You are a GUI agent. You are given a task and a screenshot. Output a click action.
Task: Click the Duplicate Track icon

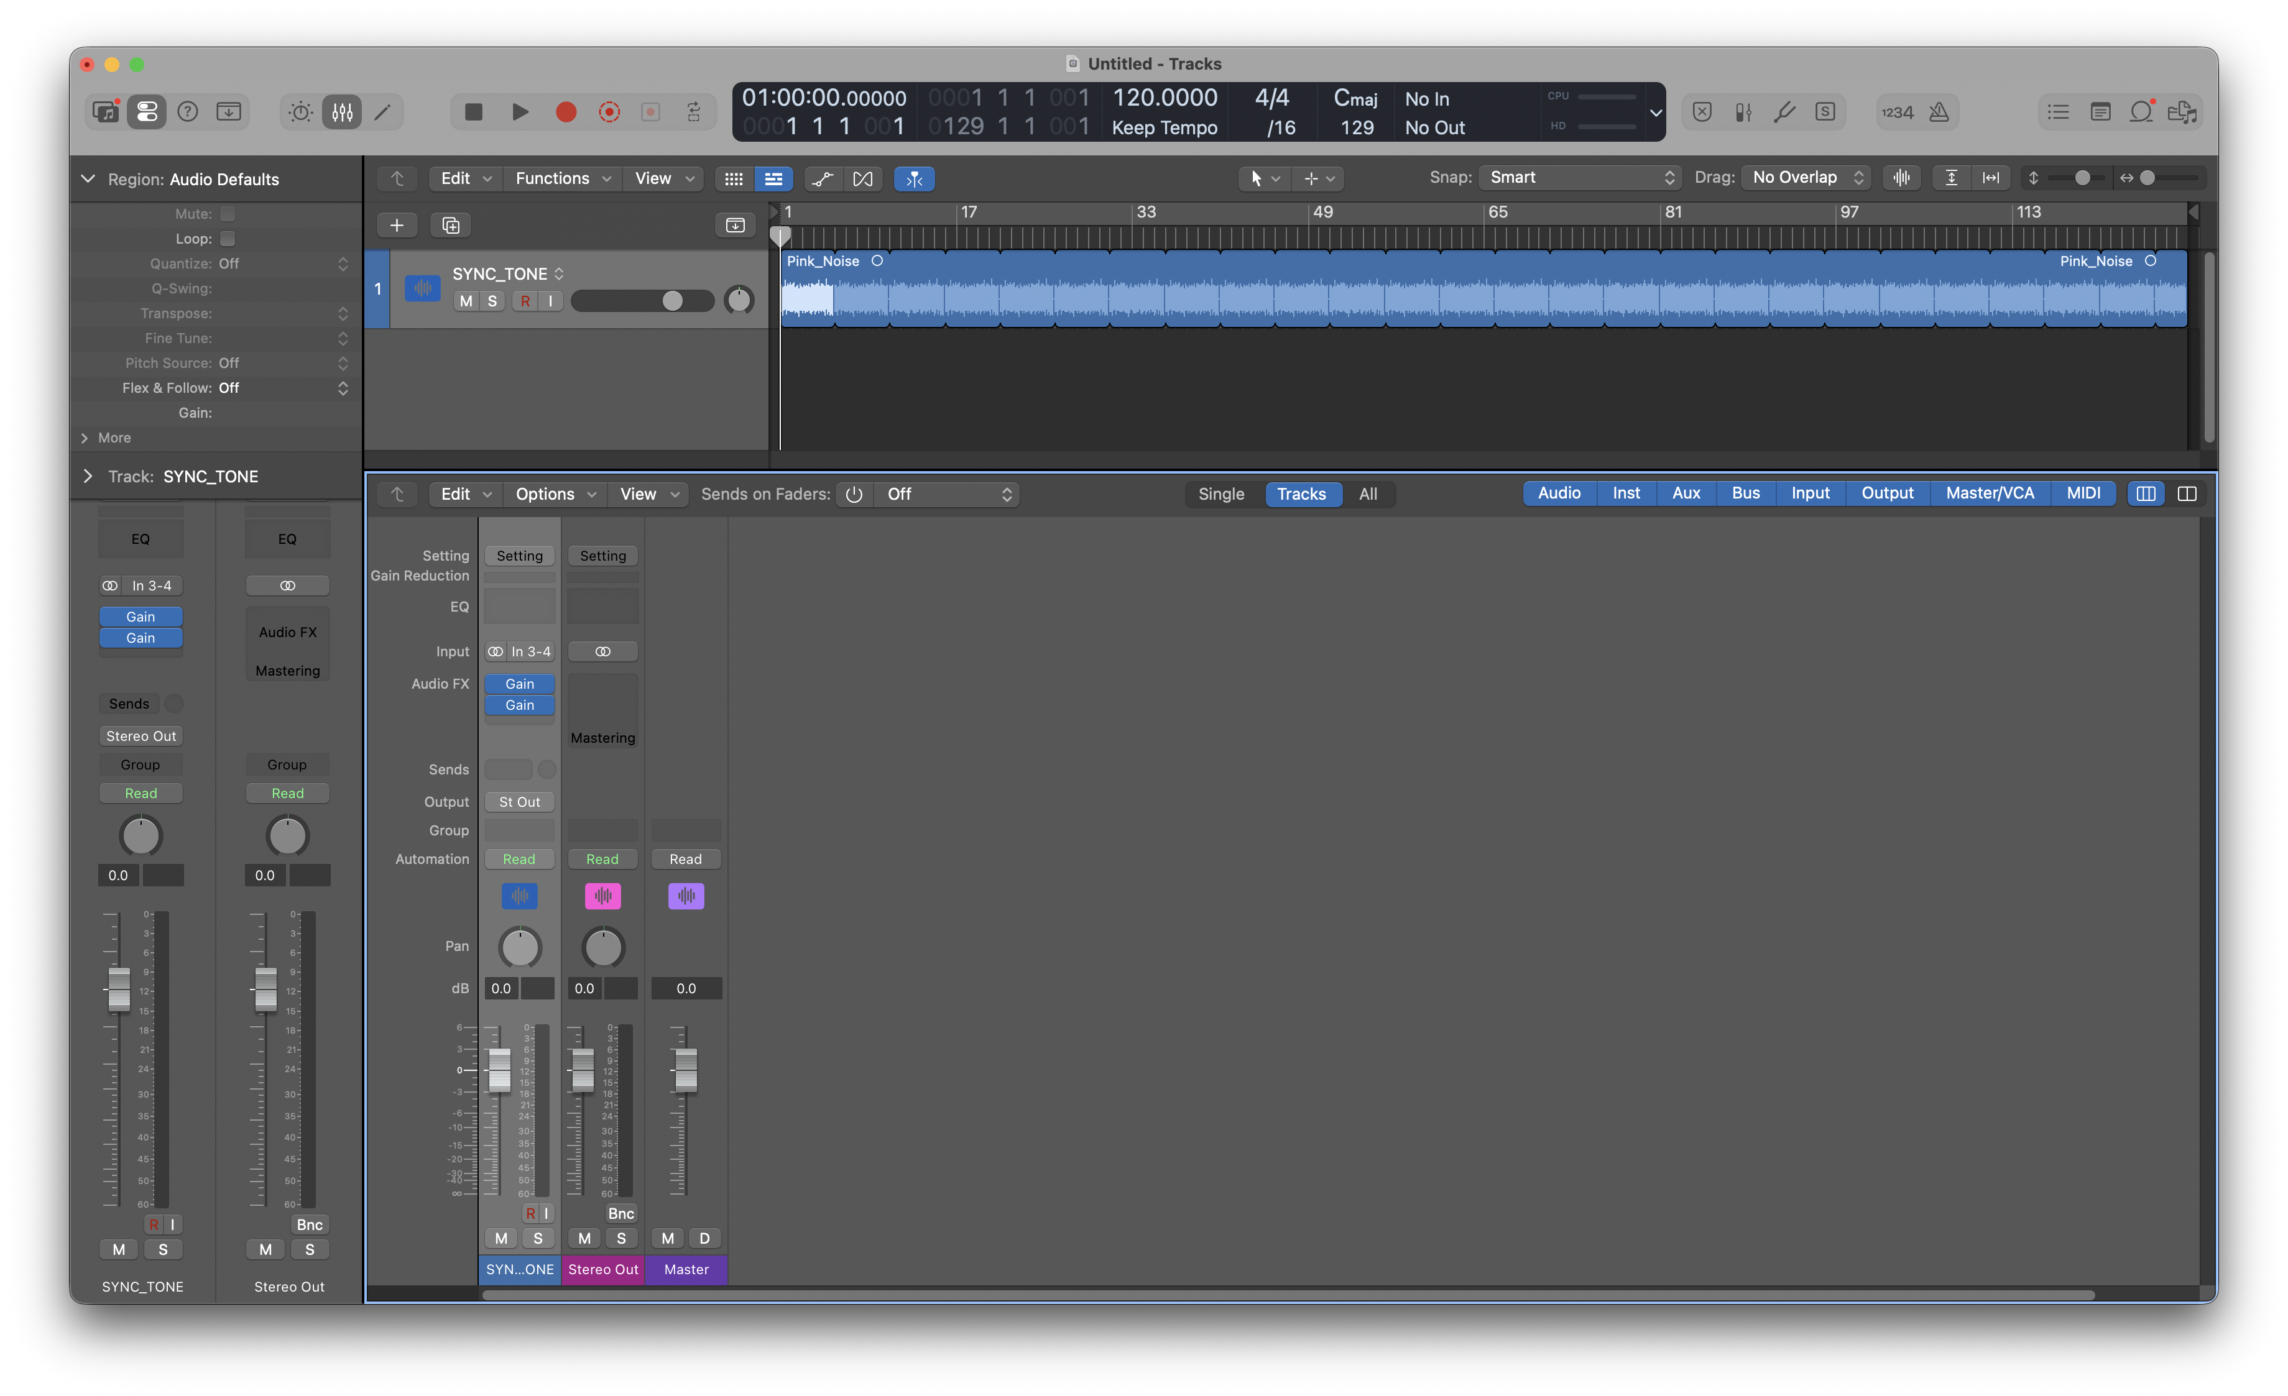click(x=451, y=226)
